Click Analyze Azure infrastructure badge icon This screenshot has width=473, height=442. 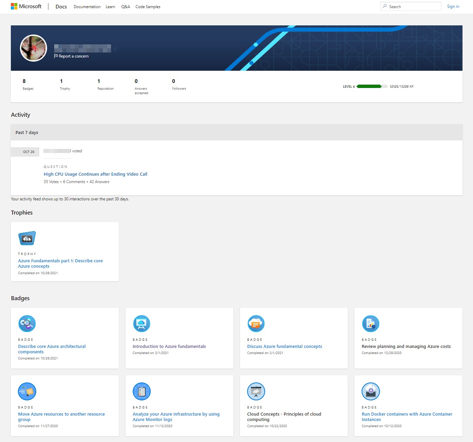coord(142,391)
